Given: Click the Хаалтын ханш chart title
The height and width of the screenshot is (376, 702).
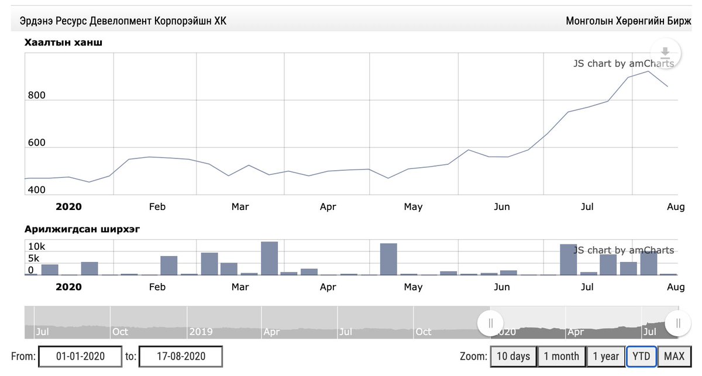Looking at the screenshot, I should coord(63,42).
